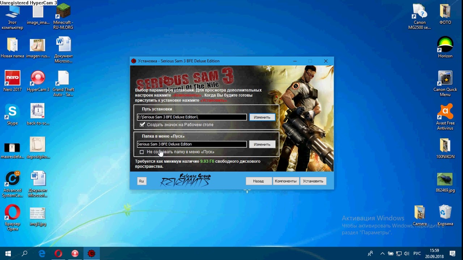Image resolution: width=463 pixels, height=260 pixels.
Task: Open network status tray icon
Action: [x=399, y=253]
